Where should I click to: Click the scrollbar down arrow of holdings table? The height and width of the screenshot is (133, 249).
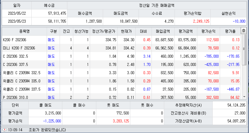pos(244,97)
